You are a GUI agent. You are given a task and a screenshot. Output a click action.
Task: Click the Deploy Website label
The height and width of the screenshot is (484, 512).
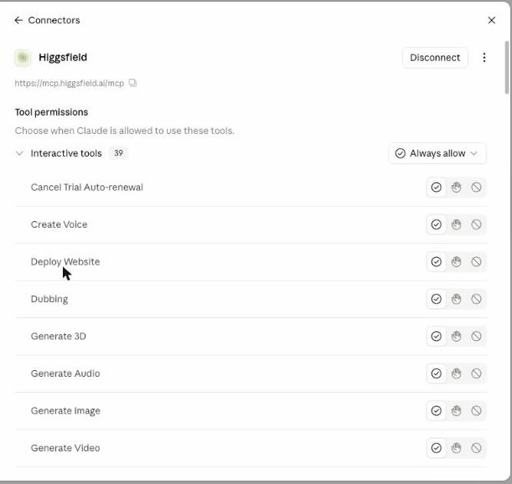(65, 262)
